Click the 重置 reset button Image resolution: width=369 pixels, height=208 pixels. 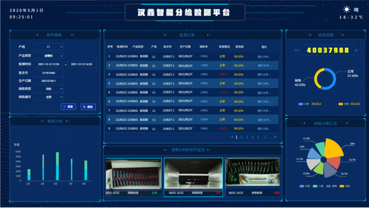pyautogui.click(x=68, y=107)
